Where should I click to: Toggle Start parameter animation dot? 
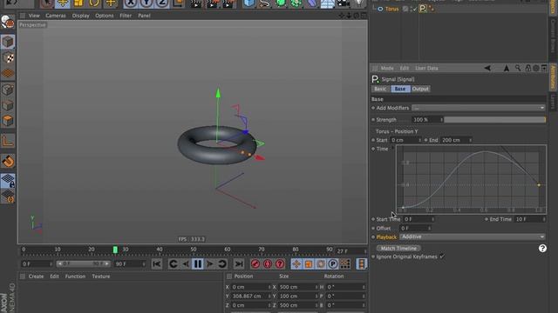click(373, 140)
